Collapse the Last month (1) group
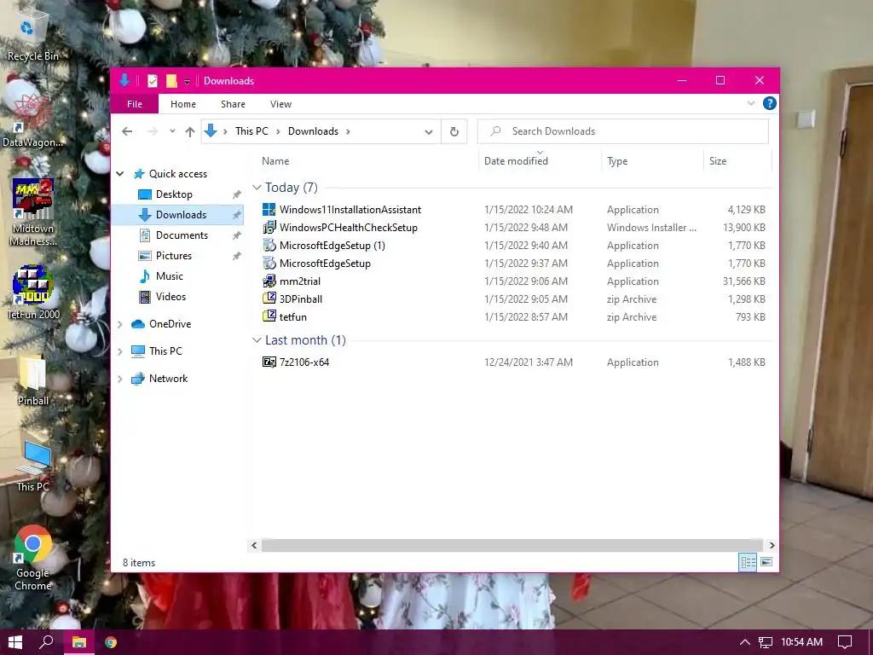This screenshot has width=873, height=655. [257, 340]
